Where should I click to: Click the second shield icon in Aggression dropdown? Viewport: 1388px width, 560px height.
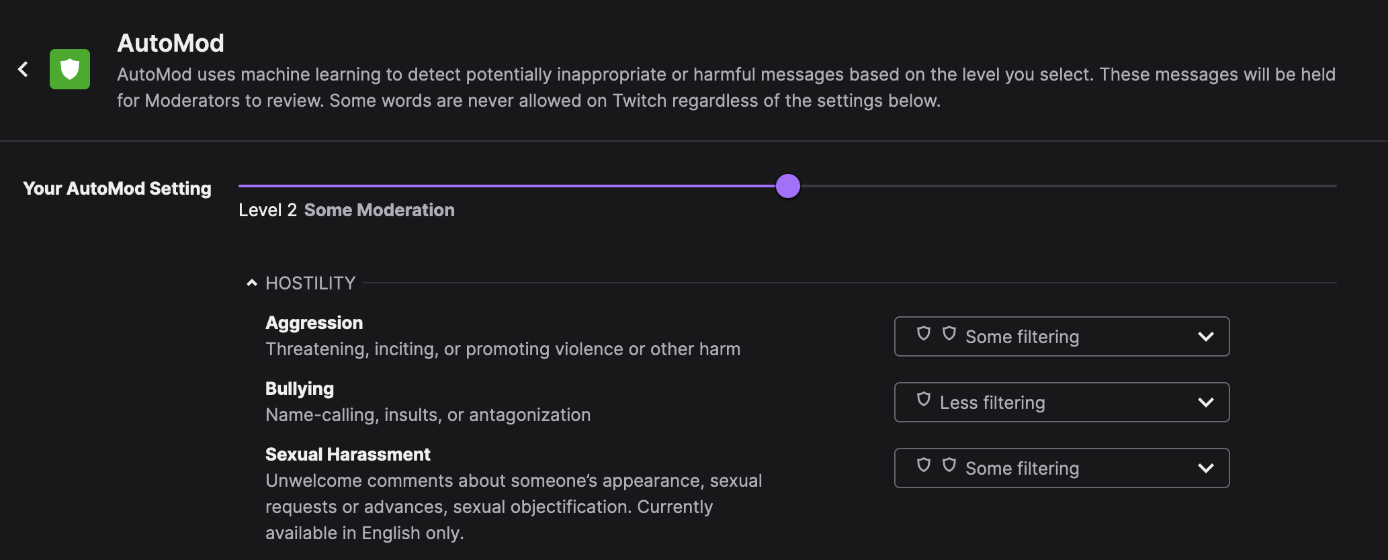tap(949, 334)
